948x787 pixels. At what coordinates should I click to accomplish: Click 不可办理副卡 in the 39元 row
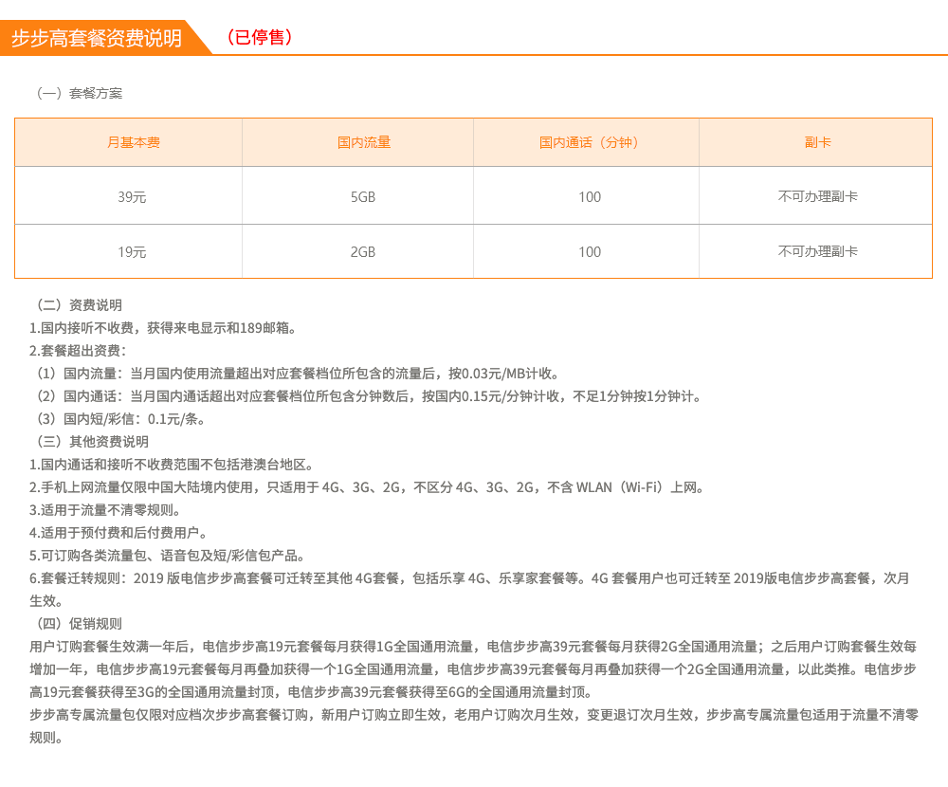coord(817,196)
